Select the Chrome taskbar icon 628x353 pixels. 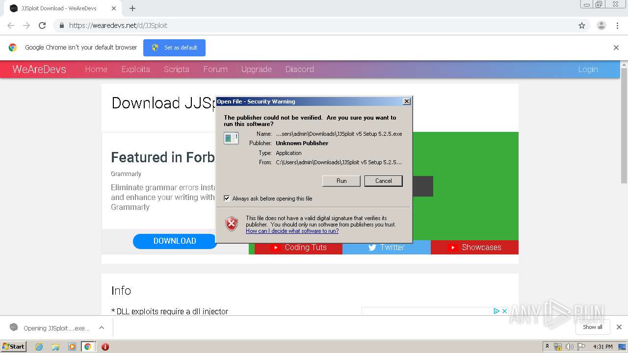pyautogui.click(x=88, y=347)
